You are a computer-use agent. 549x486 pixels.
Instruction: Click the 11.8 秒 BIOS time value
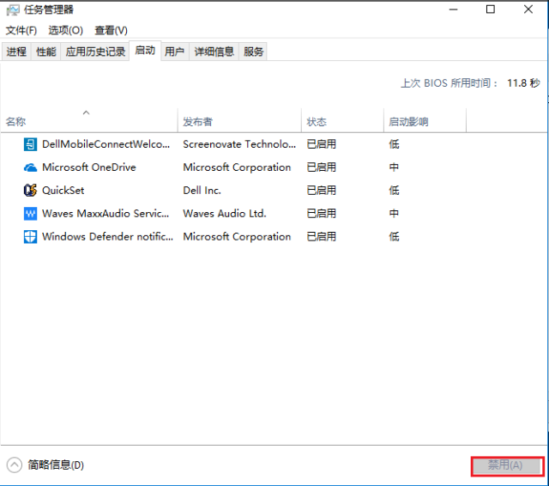point(523,83)
